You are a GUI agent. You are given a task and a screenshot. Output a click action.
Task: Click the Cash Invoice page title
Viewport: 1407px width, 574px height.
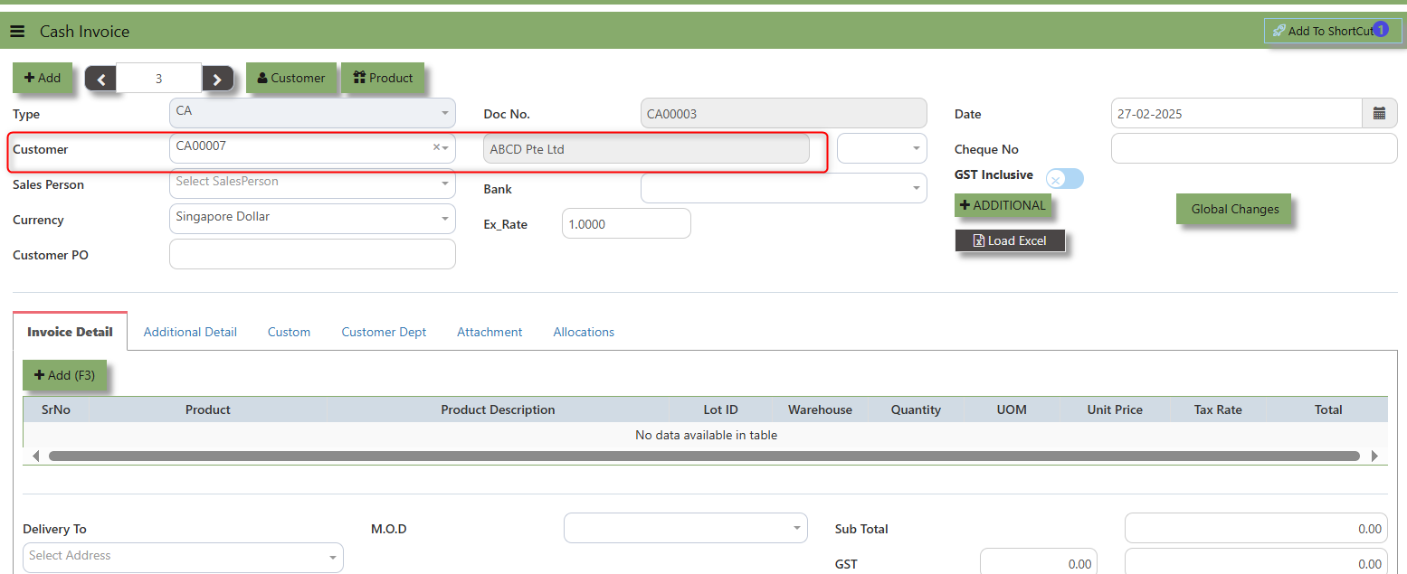coord(85,32)
